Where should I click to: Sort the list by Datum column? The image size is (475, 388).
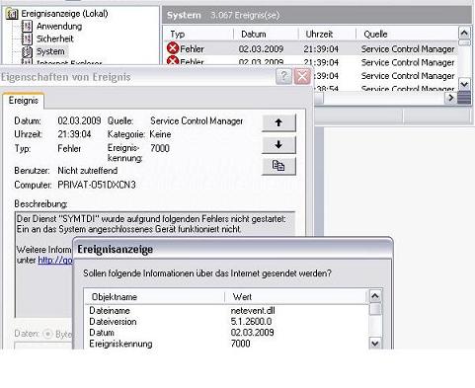[266, 34]
